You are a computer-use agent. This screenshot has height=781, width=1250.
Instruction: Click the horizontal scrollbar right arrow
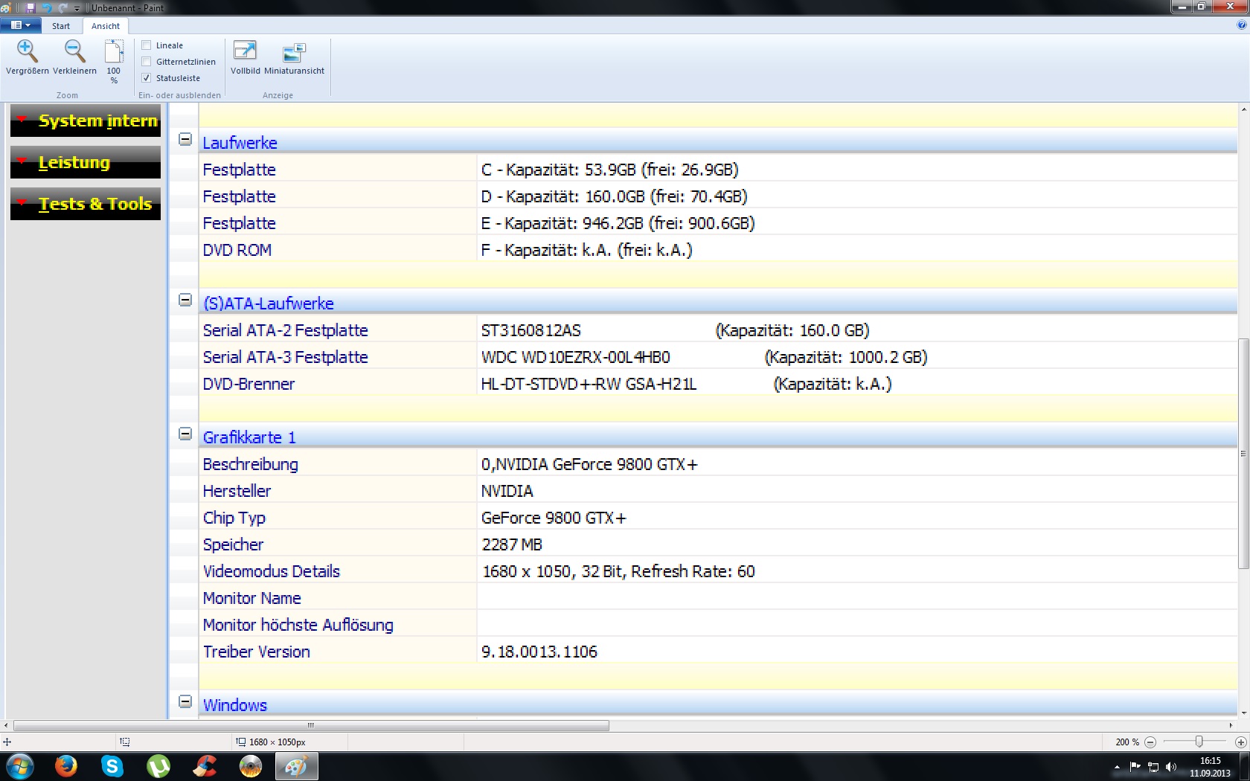click(x=1231, y=725)
